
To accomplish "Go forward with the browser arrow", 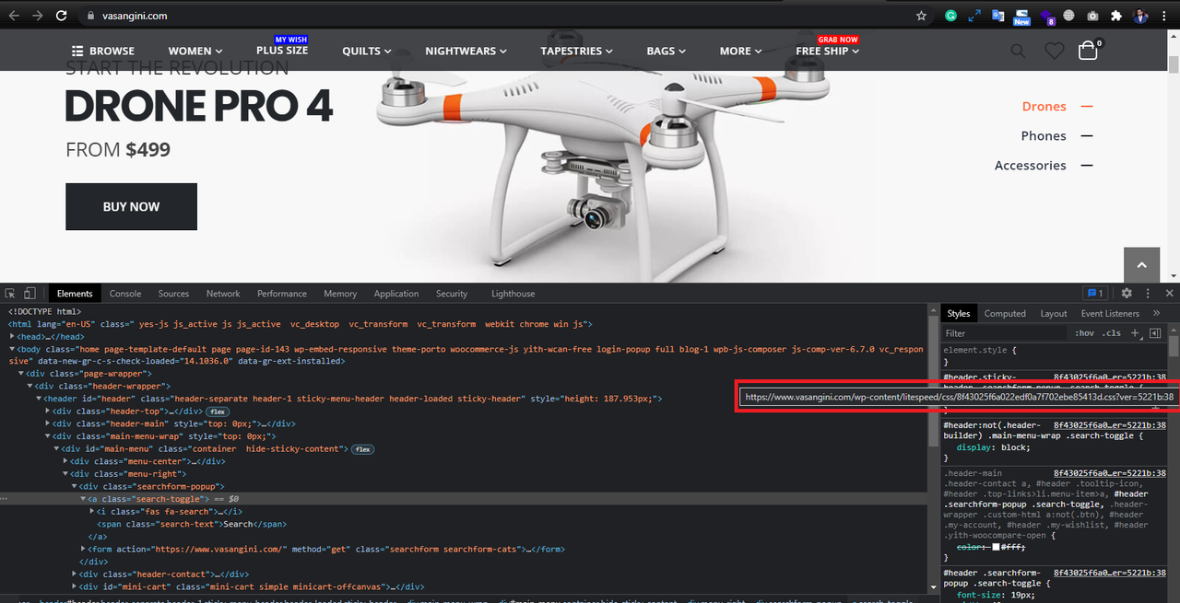I will 38,16.
